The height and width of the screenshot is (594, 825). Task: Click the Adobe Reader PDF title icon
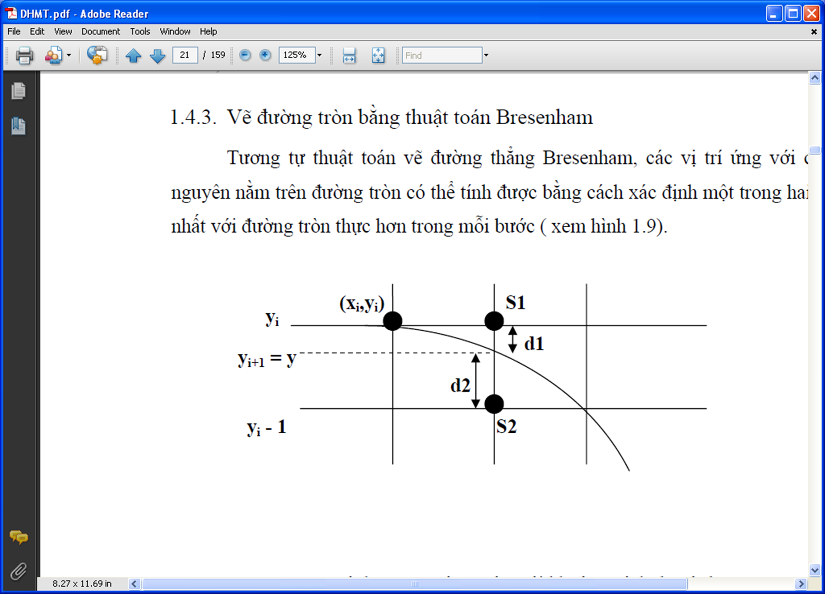11,13
